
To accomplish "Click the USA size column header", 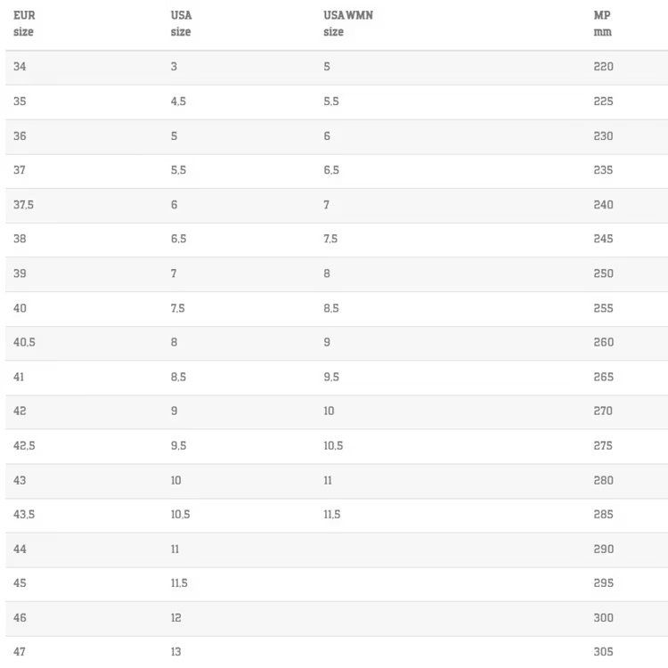I will click(181, 23).
